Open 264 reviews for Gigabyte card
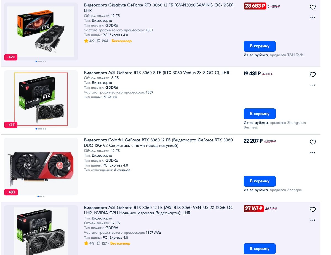 (x=103, y=41)
